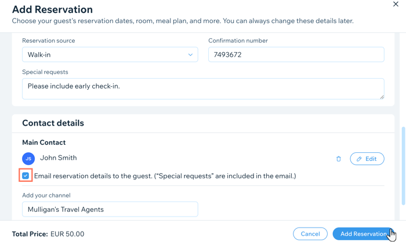Image resolution: width=406 pixels, height=242 pixels.
Task: Submit with the Add Reservation button
Action: coord(363,234)
